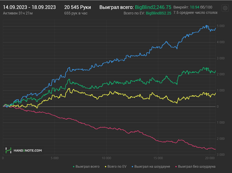Click the '3 000' label at the y-axis bottom
This screenshot has height=173, width=232.
tap(221, 155)
